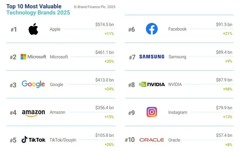Screen dimensions: 240x152
Task: Select the green NVIDIA logo
Action: click(x=152, y=84)
